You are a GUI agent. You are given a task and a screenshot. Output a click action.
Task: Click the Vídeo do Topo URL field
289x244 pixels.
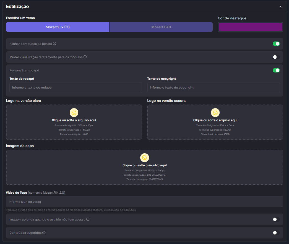(x=144, y=202)
